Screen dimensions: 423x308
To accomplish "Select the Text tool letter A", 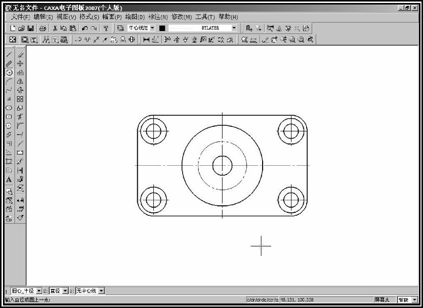I will 9,179.
